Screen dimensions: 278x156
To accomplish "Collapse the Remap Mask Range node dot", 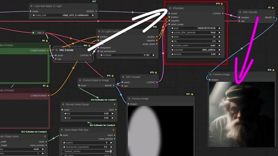I will 63,104.
